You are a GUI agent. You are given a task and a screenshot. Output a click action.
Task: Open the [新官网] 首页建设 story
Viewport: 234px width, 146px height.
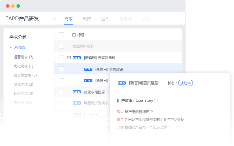pos(109,69)
